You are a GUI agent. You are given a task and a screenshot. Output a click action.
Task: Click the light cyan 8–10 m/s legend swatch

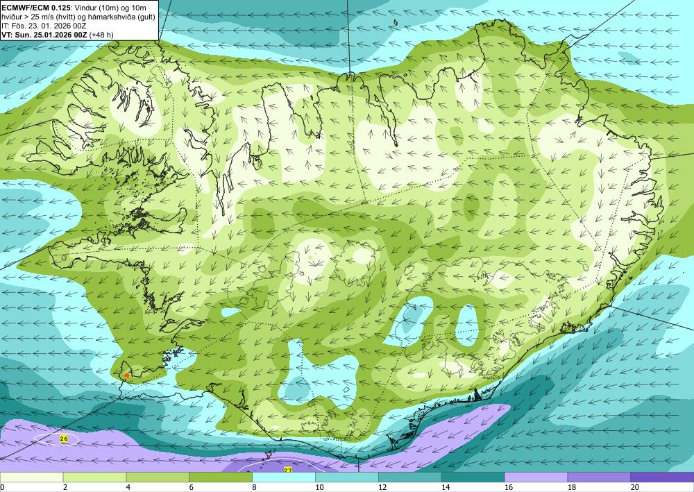pyautogui.click(x=284, y=477)
